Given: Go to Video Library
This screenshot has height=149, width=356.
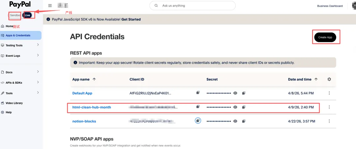Looking at the screenshot, I should click(x=14, y=103).
